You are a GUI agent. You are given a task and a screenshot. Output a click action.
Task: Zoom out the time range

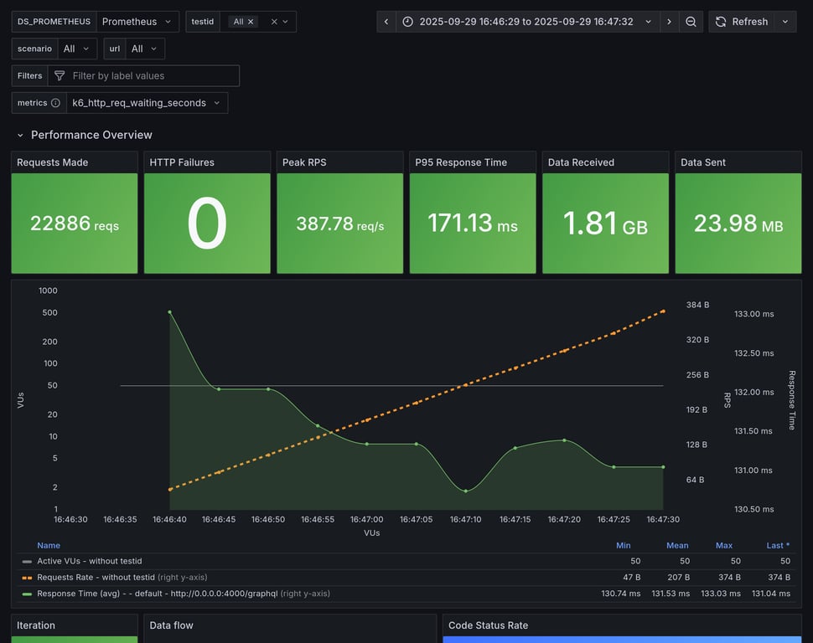691,22
